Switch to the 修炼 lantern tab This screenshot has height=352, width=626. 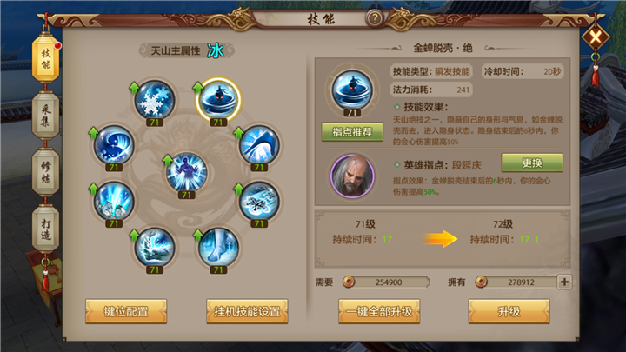[x=46, y=172]
